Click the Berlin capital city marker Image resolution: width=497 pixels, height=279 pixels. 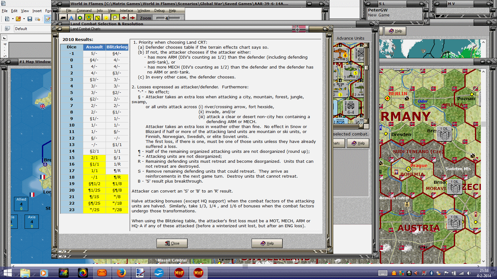click(387, 98)
